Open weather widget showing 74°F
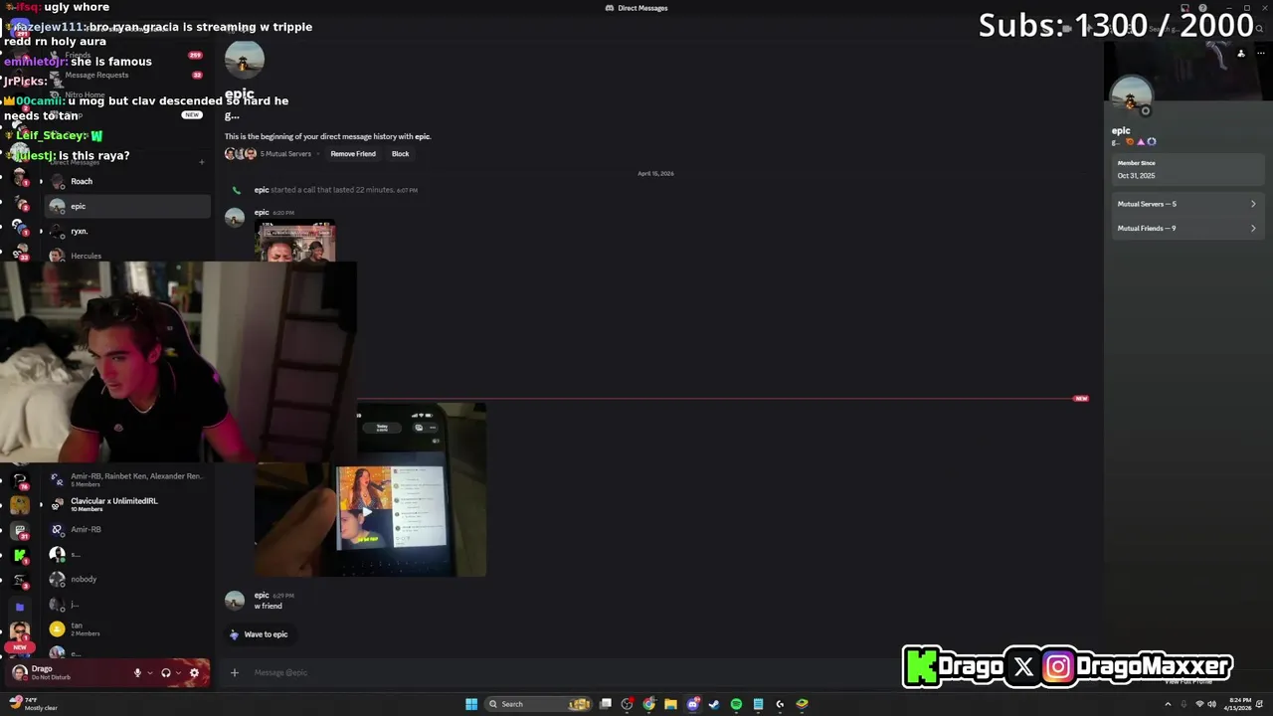The image size is (1273, 716). click(x=34, y=704)
